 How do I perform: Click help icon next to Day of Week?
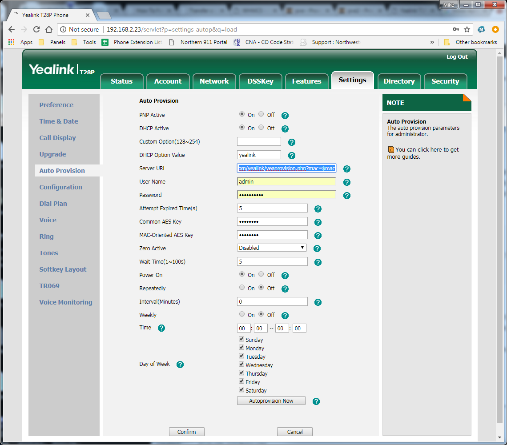[x=180, y=365]
